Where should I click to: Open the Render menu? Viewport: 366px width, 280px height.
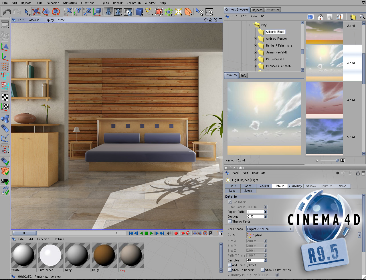coord(118,3)
